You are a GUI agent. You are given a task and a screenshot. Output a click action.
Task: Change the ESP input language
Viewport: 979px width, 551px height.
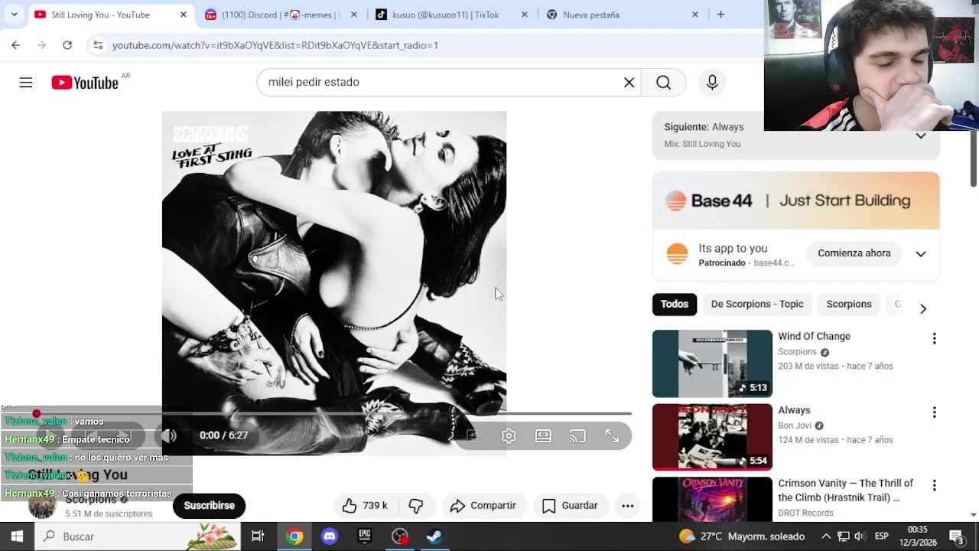click(x=881, y=536)
